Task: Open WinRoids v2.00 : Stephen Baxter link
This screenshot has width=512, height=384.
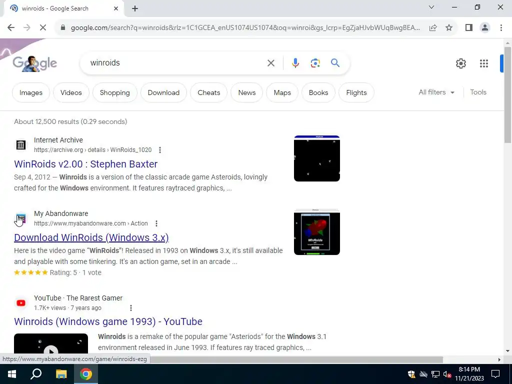Action: tap(85, 164)
